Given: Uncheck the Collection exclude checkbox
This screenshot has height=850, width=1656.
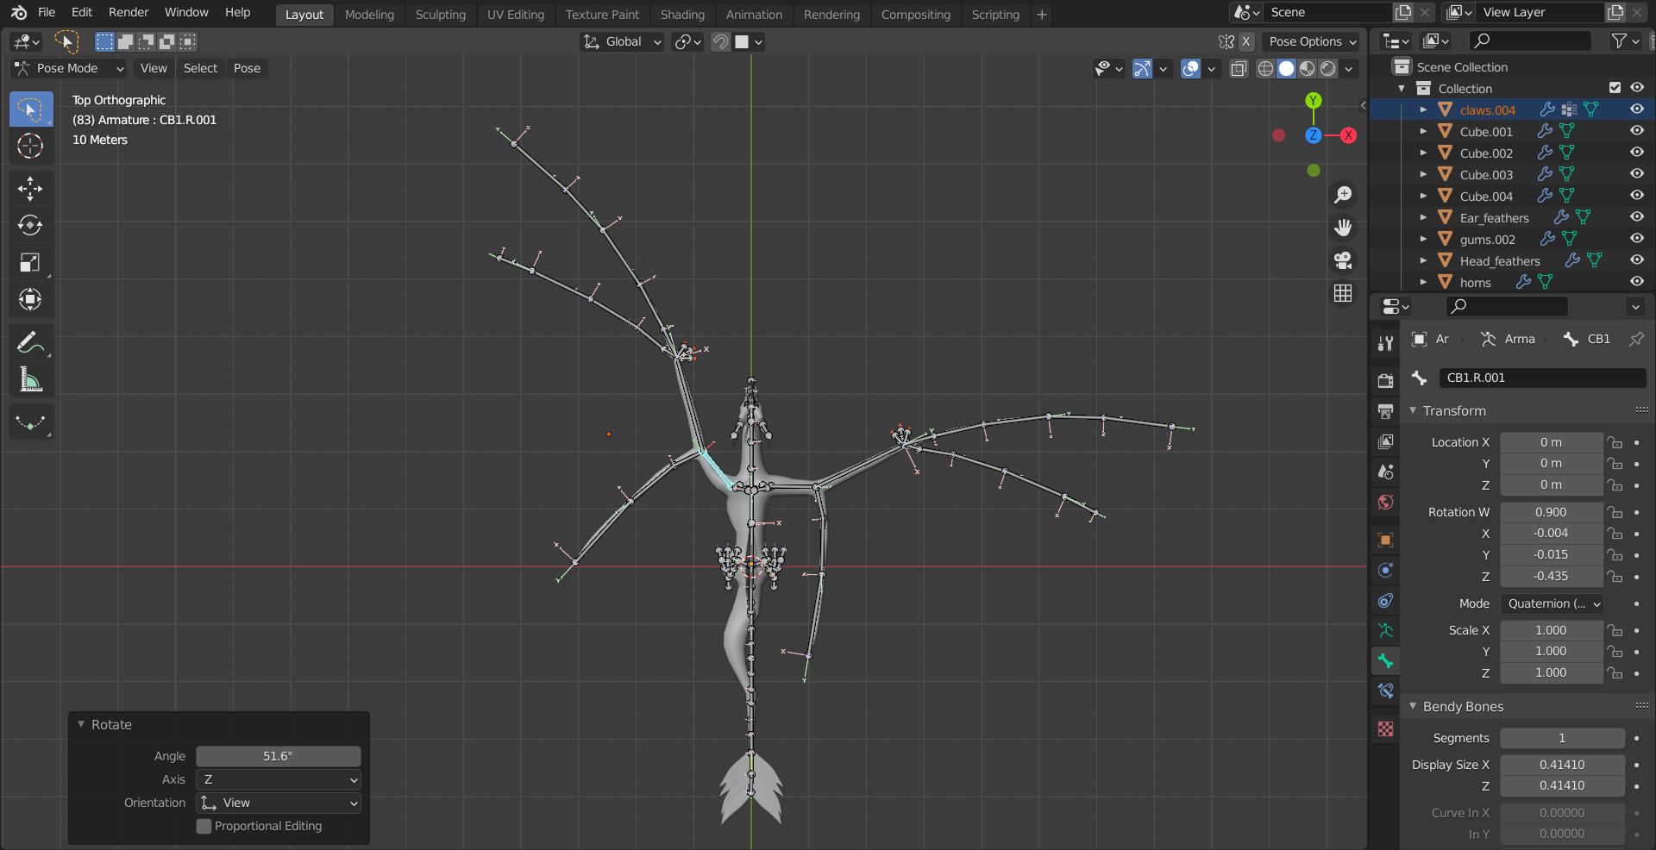Looking at the screenshot, I should pos(1615,88).
